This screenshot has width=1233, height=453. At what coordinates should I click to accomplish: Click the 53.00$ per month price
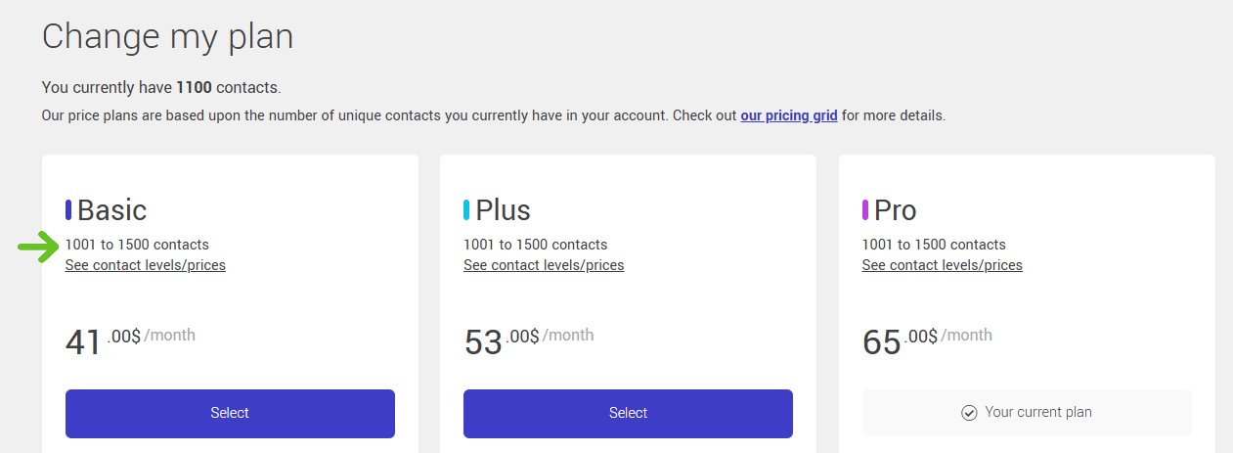tap(528, 340)
